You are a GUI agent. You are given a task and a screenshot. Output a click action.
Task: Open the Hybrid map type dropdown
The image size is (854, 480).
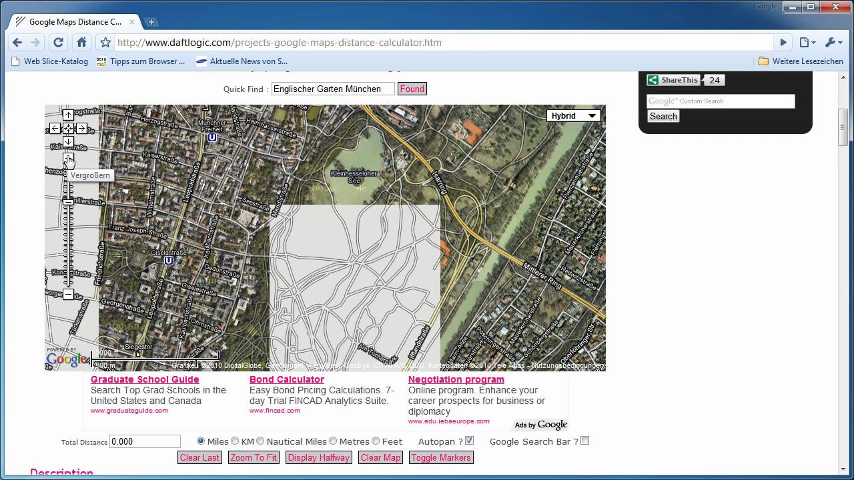[573, 115]
